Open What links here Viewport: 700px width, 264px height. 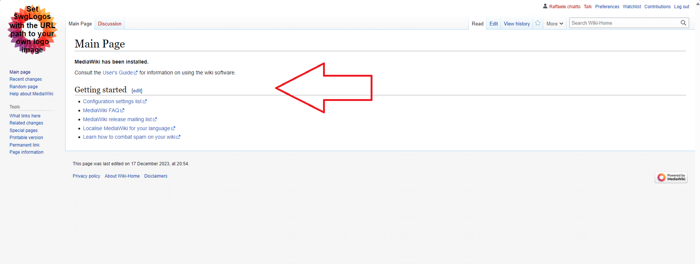pos(25,116)
